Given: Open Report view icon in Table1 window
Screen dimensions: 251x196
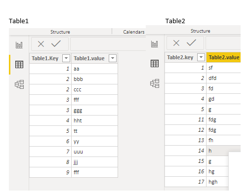Looking at the screenshot, I should (x=19, y=45).
